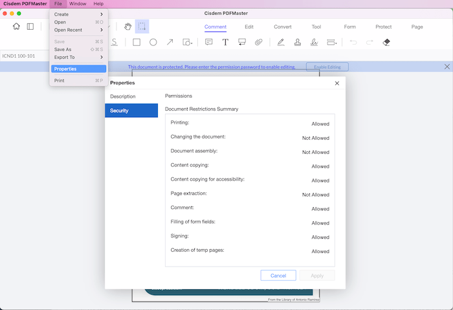Click 'Content copying:' permission label
The height and width of the screenshot is (310, 453).
[x=190, y=165]
